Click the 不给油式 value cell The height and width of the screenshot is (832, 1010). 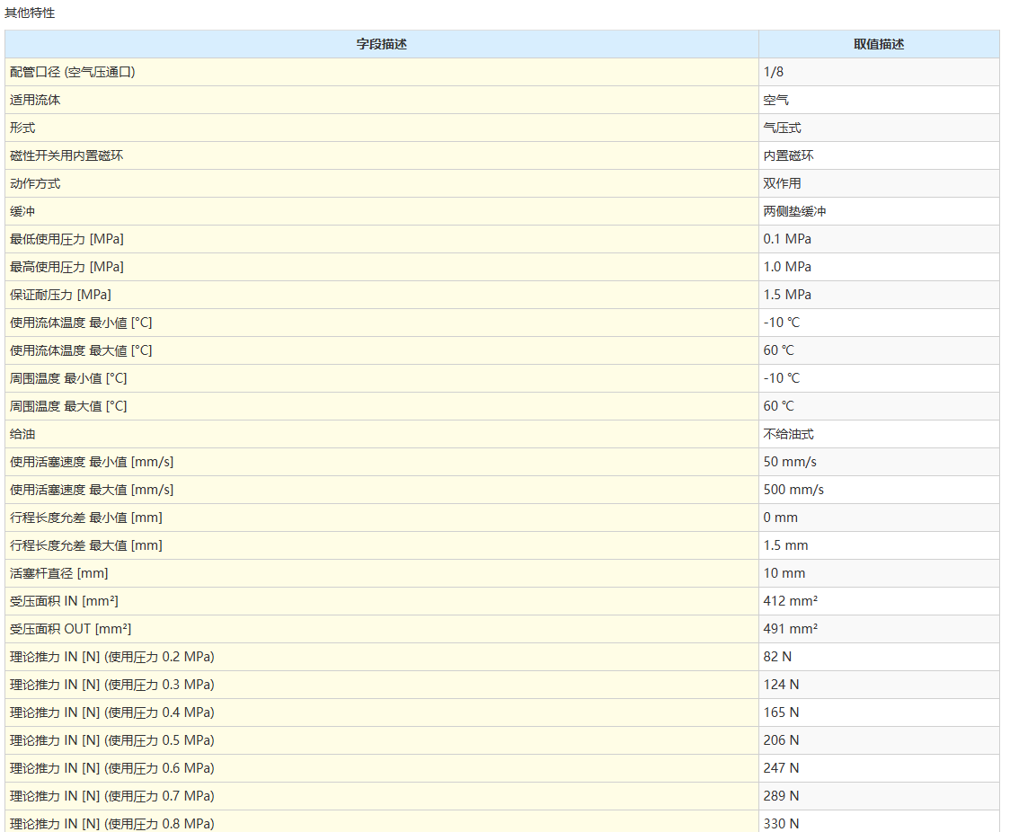(788, 434)
